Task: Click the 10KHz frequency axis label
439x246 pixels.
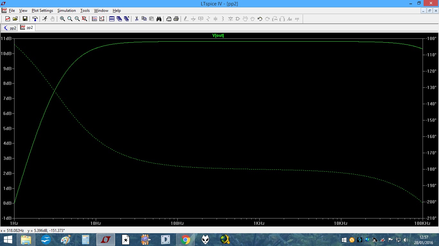Action: click(x=340, y=223)
